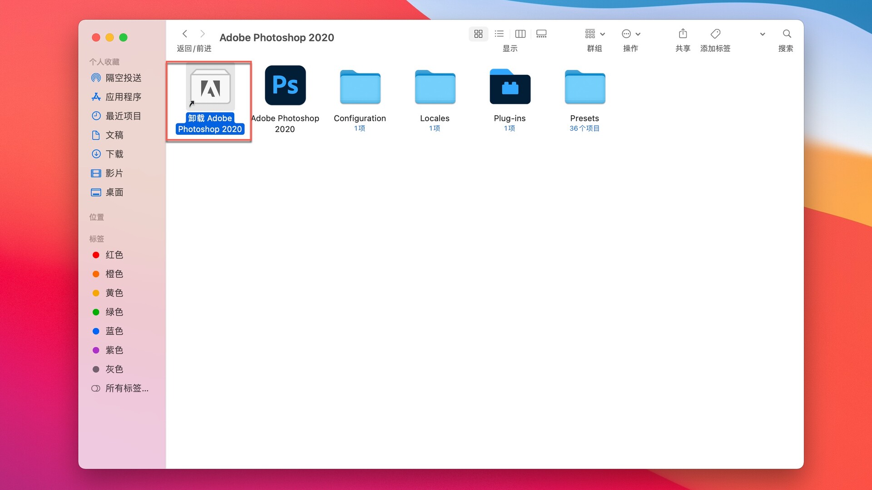Click the 添加标签 tag icon
This screenshot has height=490, width=872.
(715, 34)
